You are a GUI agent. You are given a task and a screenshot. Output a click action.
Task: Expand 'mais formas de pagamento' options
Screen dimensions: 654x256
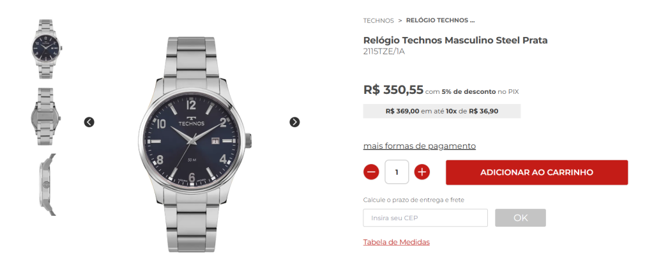click(419, 146)
